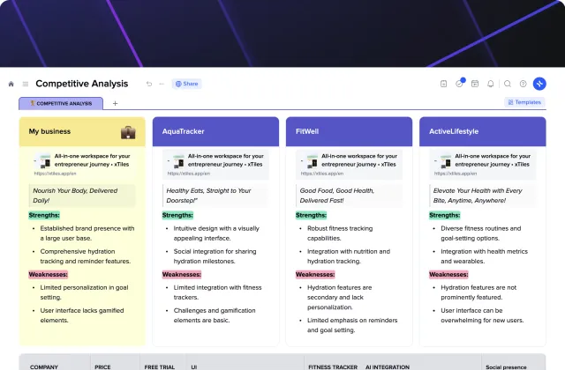Click Strengths label in AquaTracker
565x370 pixels.
pos(177,215)
